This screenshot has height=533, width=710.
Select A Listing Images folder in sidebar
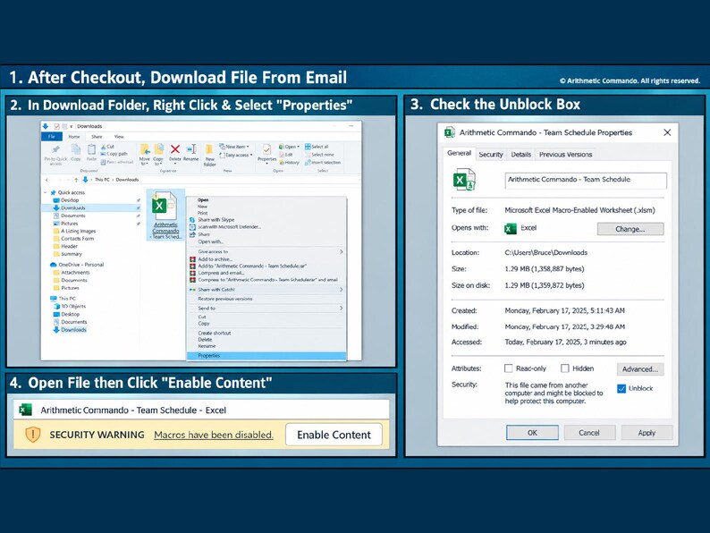(74, 231)
